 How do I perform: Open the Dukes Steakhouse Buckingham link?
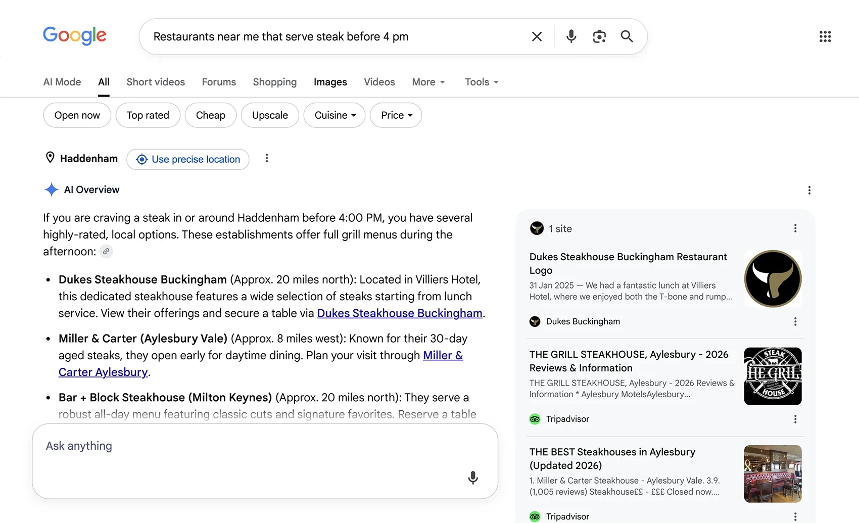[400, 313]
